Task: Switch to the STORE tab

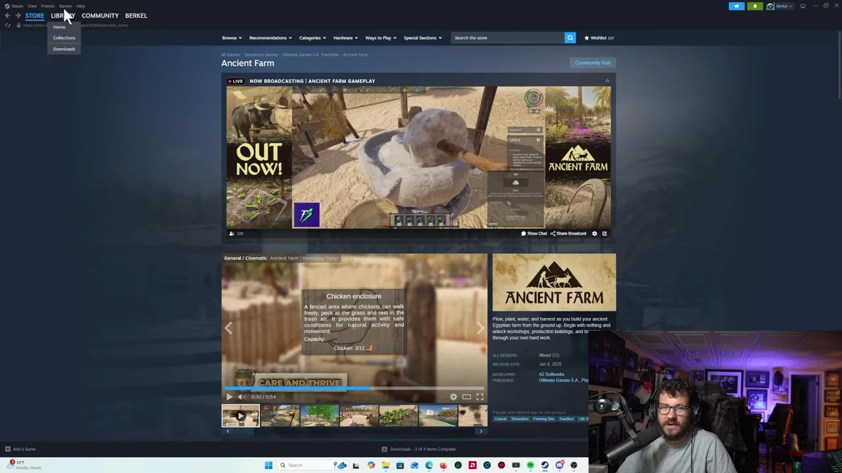Action: 35,16
